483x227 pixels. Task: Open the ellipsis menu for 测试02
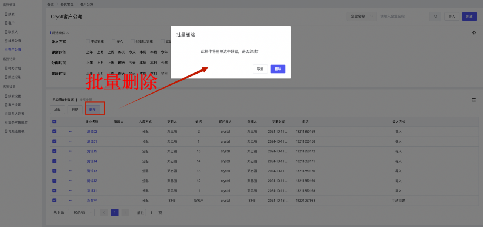pyautogui.click(x=71, y=131)
